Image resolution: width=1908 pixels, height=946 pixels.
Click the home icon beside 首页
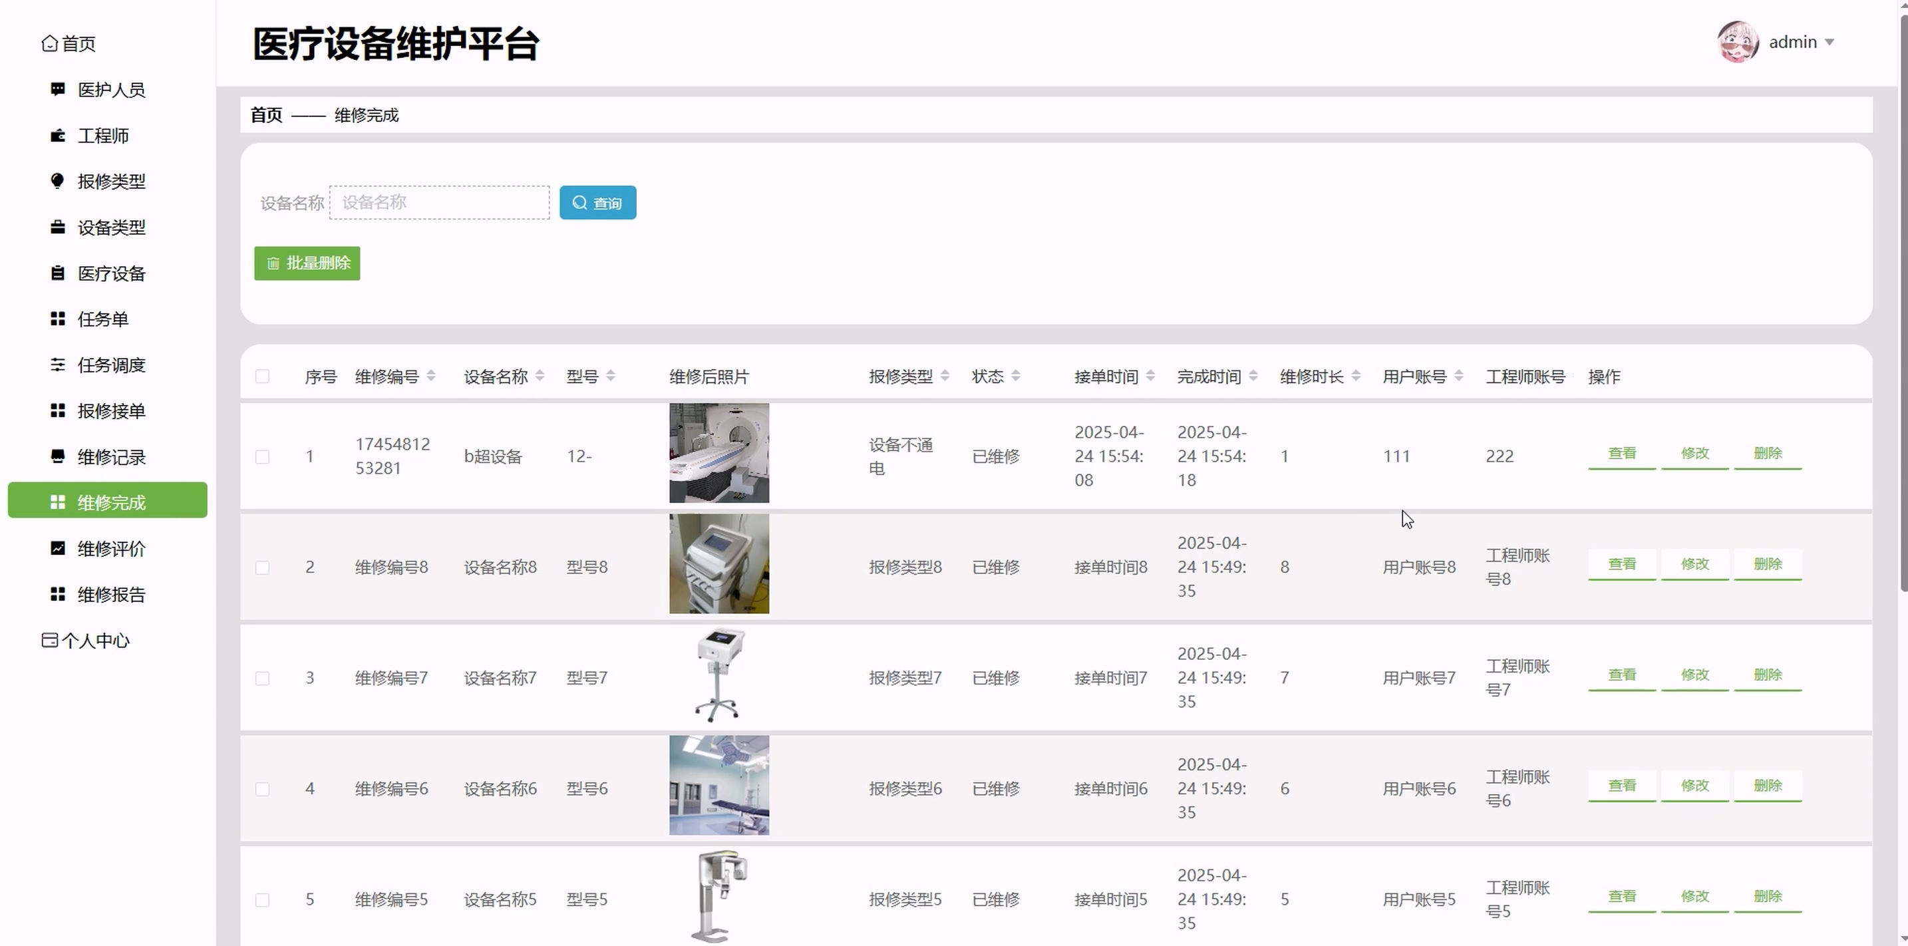tap(50, 44)
